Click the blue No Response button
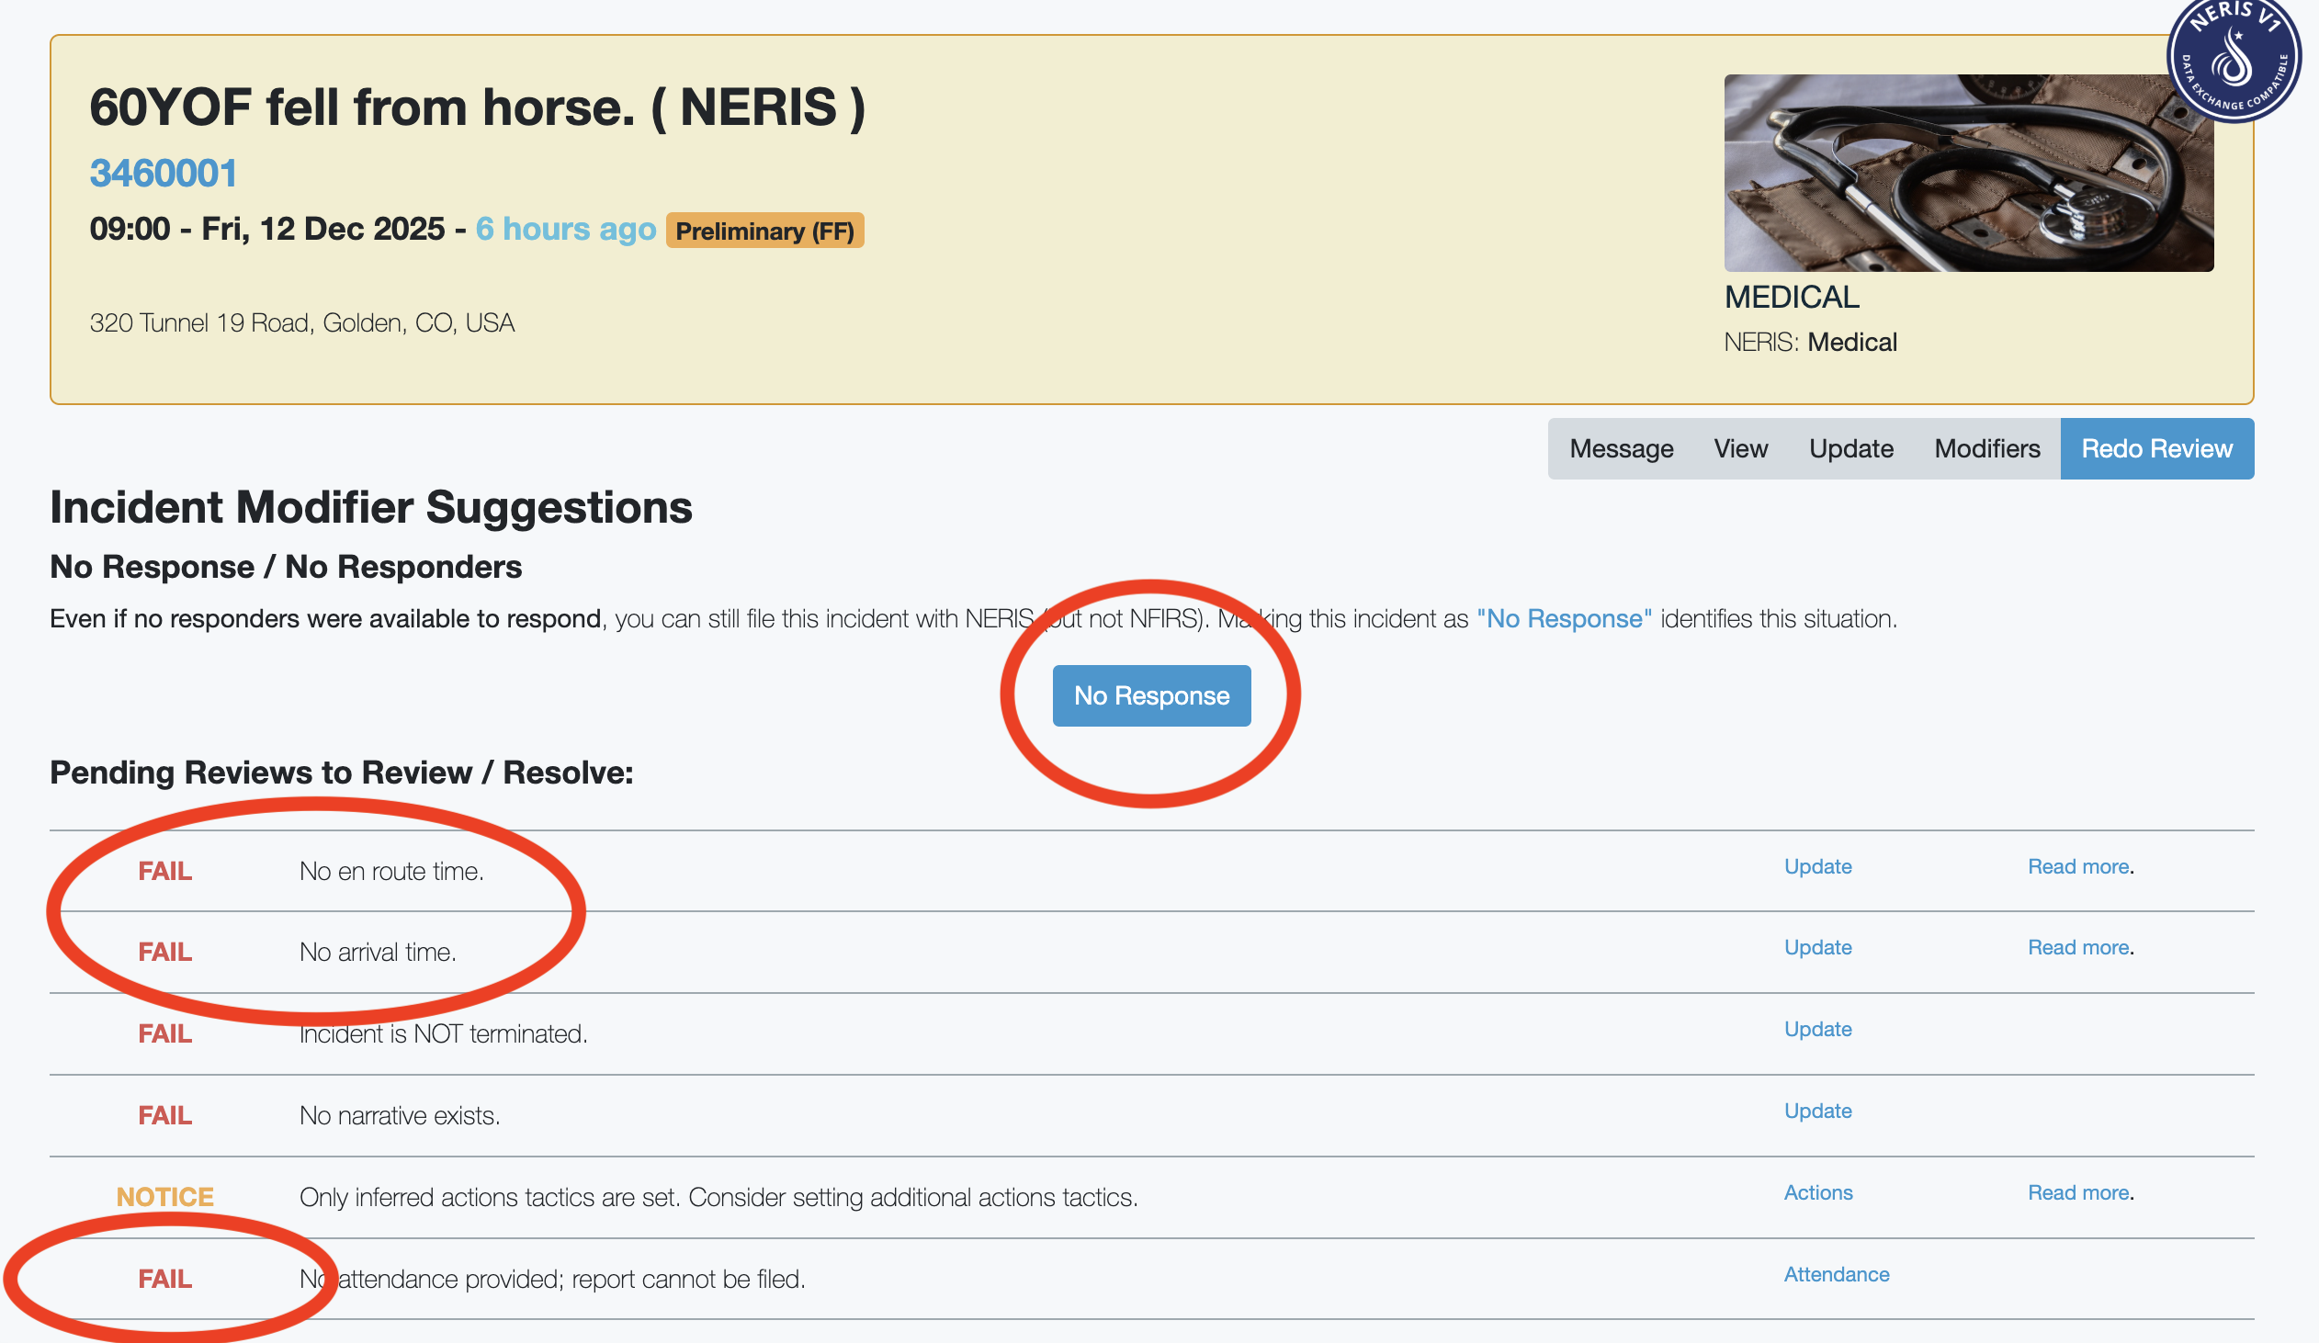 point(1151,695)
